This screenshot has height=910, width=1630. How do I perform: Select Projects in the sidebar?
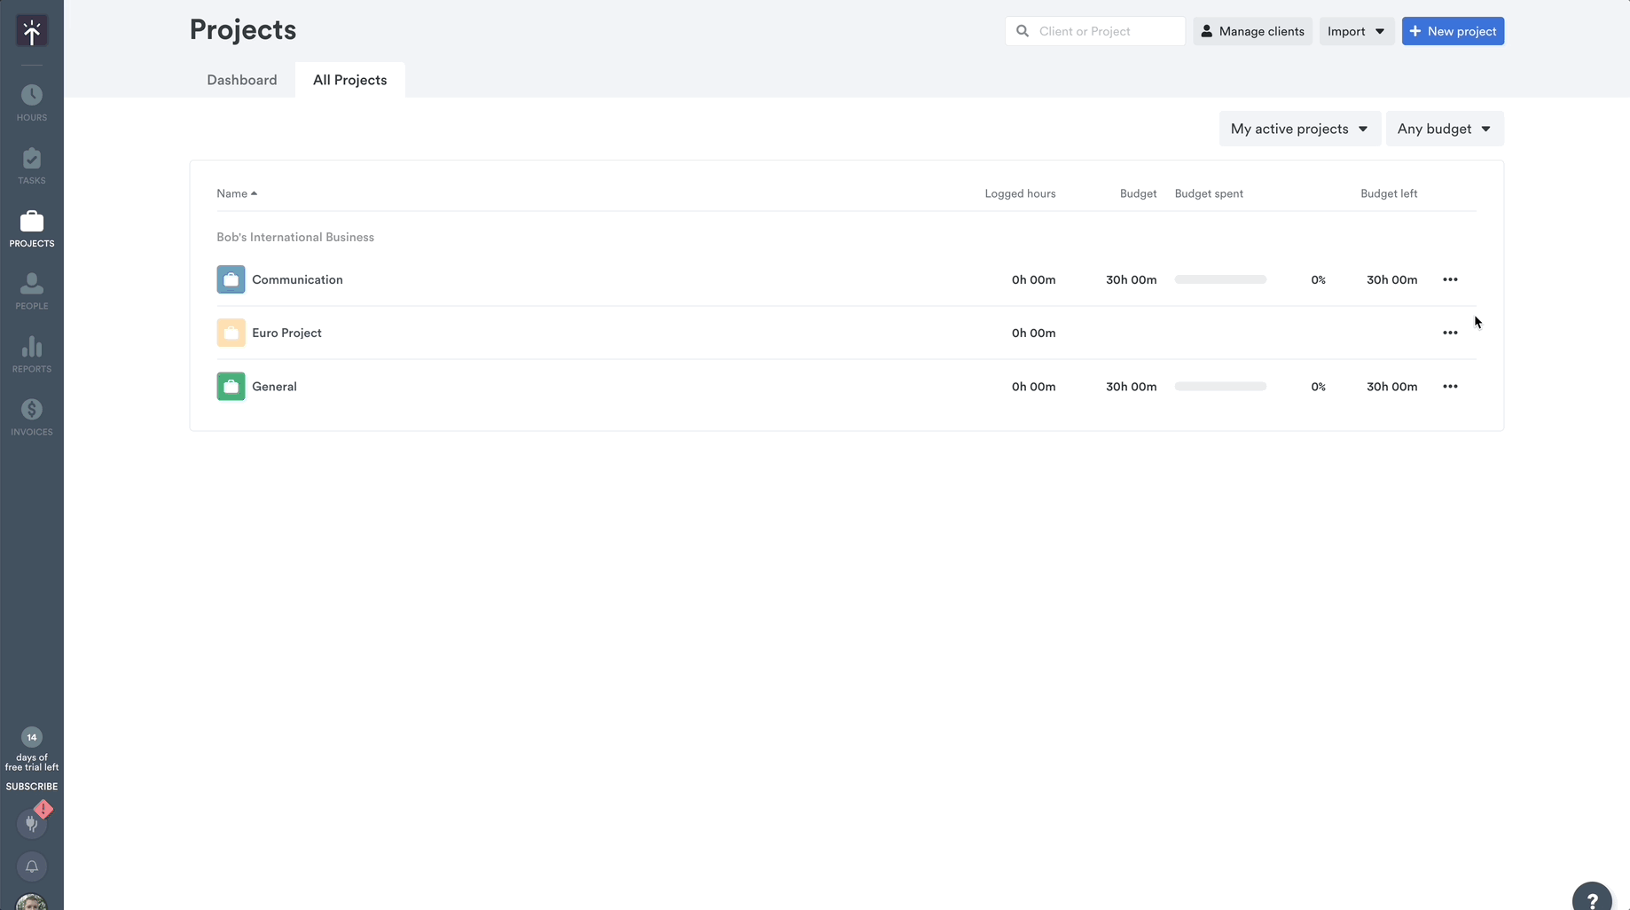coord(31,228)
